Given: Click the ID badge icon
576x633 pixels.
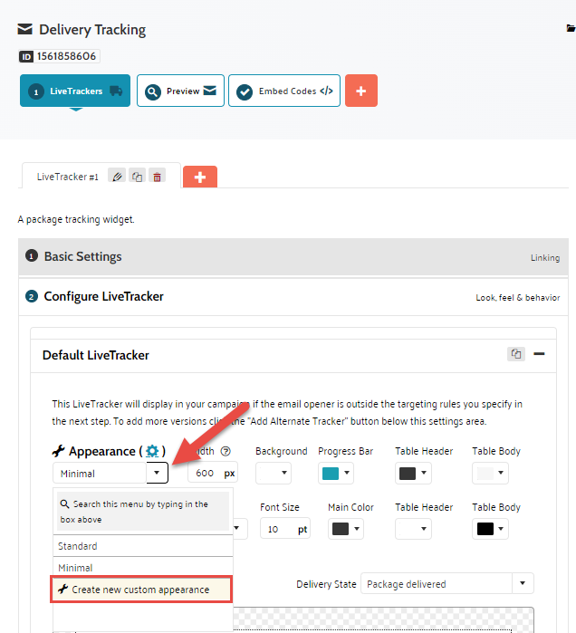Looking at the screenshot, I should tap(26, 56).
